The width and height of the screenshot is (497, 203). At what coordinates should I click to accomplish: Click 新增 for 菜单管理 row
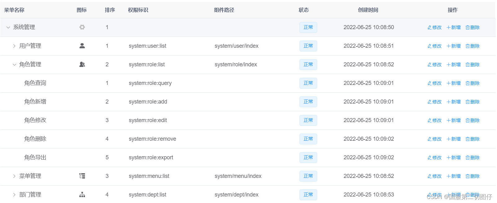coord(454,176)
